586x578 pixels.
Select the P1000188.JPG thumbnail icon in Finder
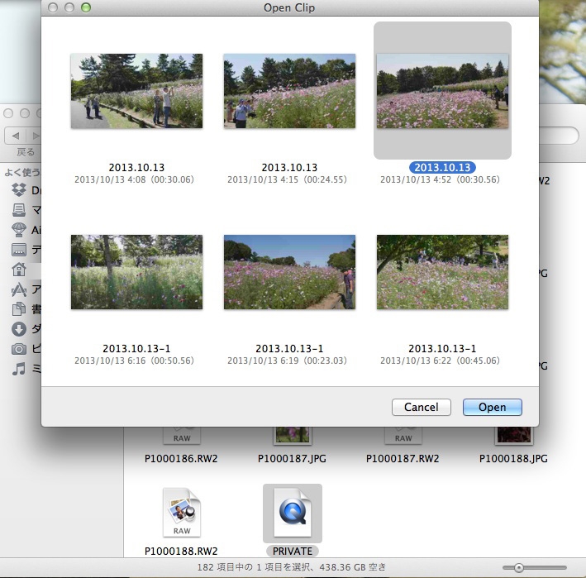point(514,436)
